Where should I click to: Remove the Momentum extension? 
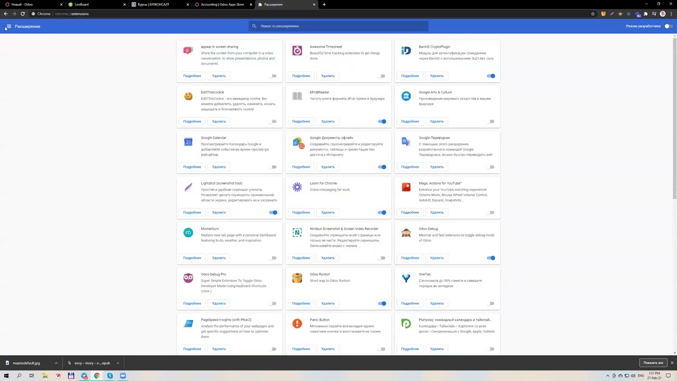pos(219,258)
